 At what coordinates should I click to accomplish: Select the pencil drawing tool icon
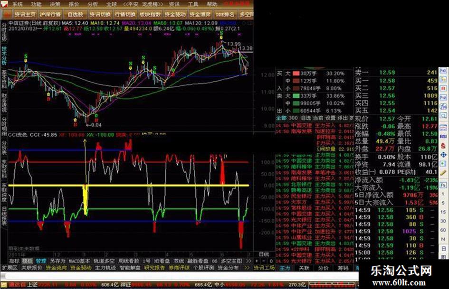(x=443, y=173)
